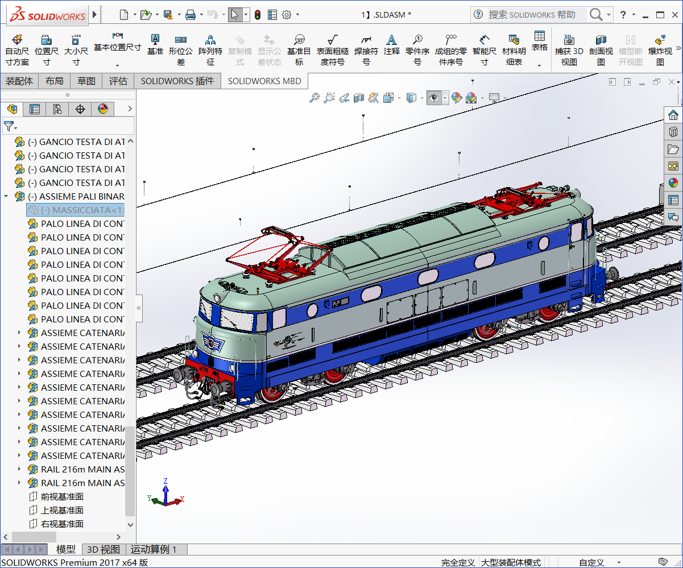Select the MASSICCIATA<1> tree item
This screenshot has width=683, height=568.
[76, 210]
